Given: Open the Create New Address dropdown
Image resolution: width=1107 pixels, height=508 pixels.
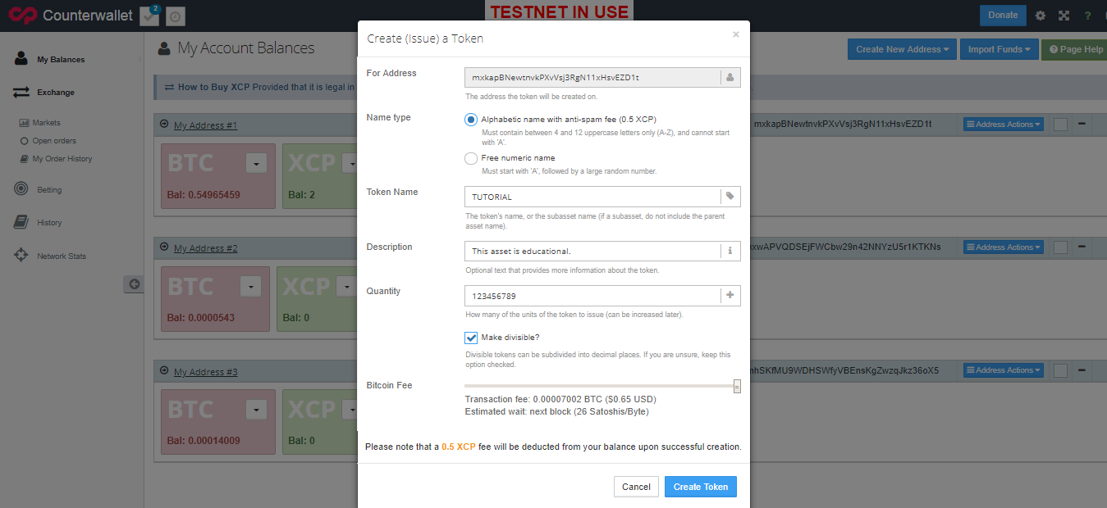Looking at the screenshot, I should point(902,49).
